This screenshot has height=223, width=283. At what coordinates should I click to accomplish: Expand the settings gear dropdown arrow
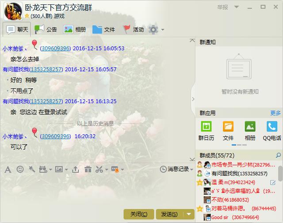[163, 30]
